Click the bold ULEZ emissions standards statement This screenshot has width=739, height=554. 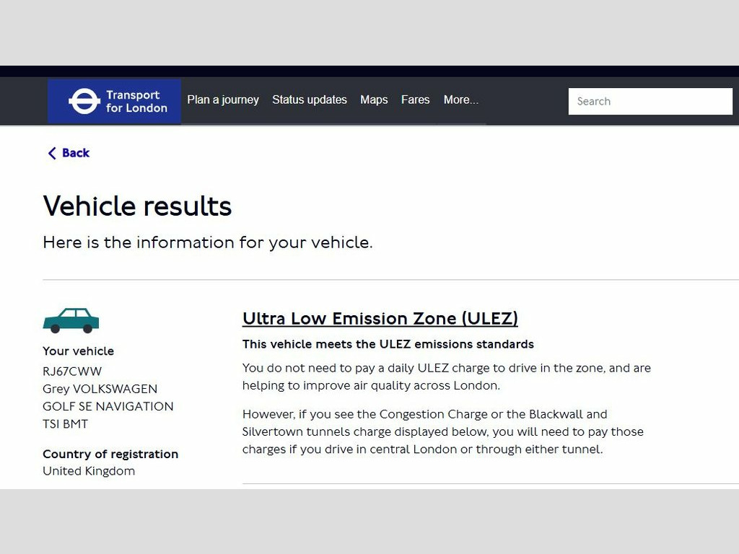(388, 344)
